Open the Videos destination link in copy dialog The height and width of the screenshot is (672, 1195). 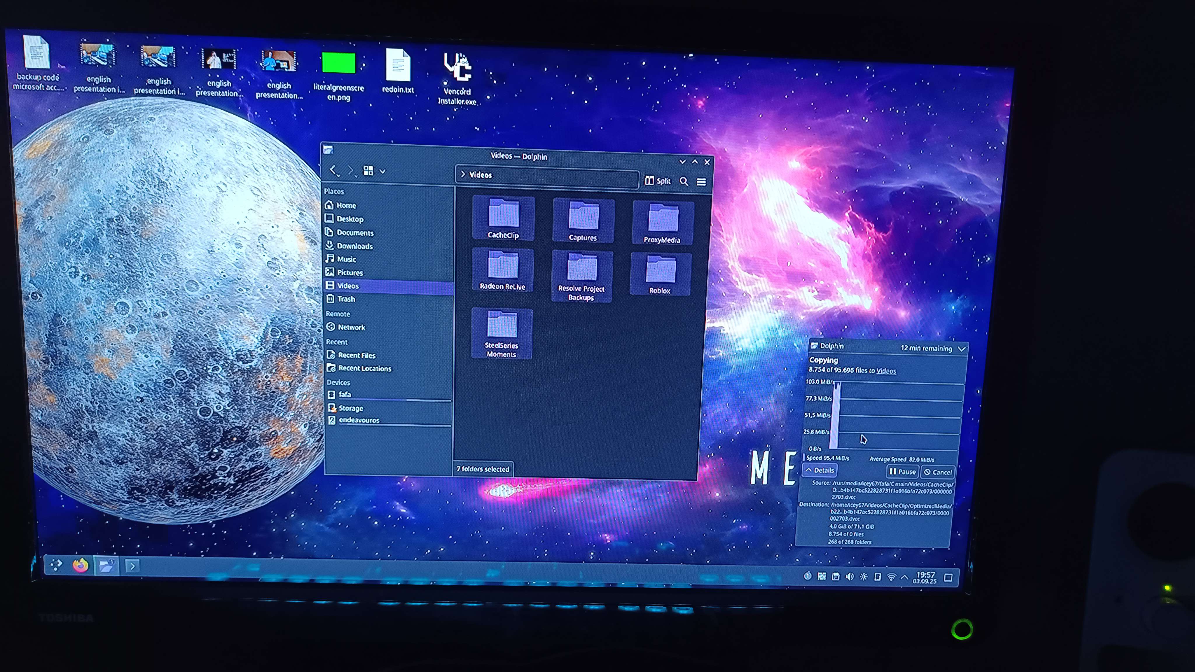[x=887, y=370]
